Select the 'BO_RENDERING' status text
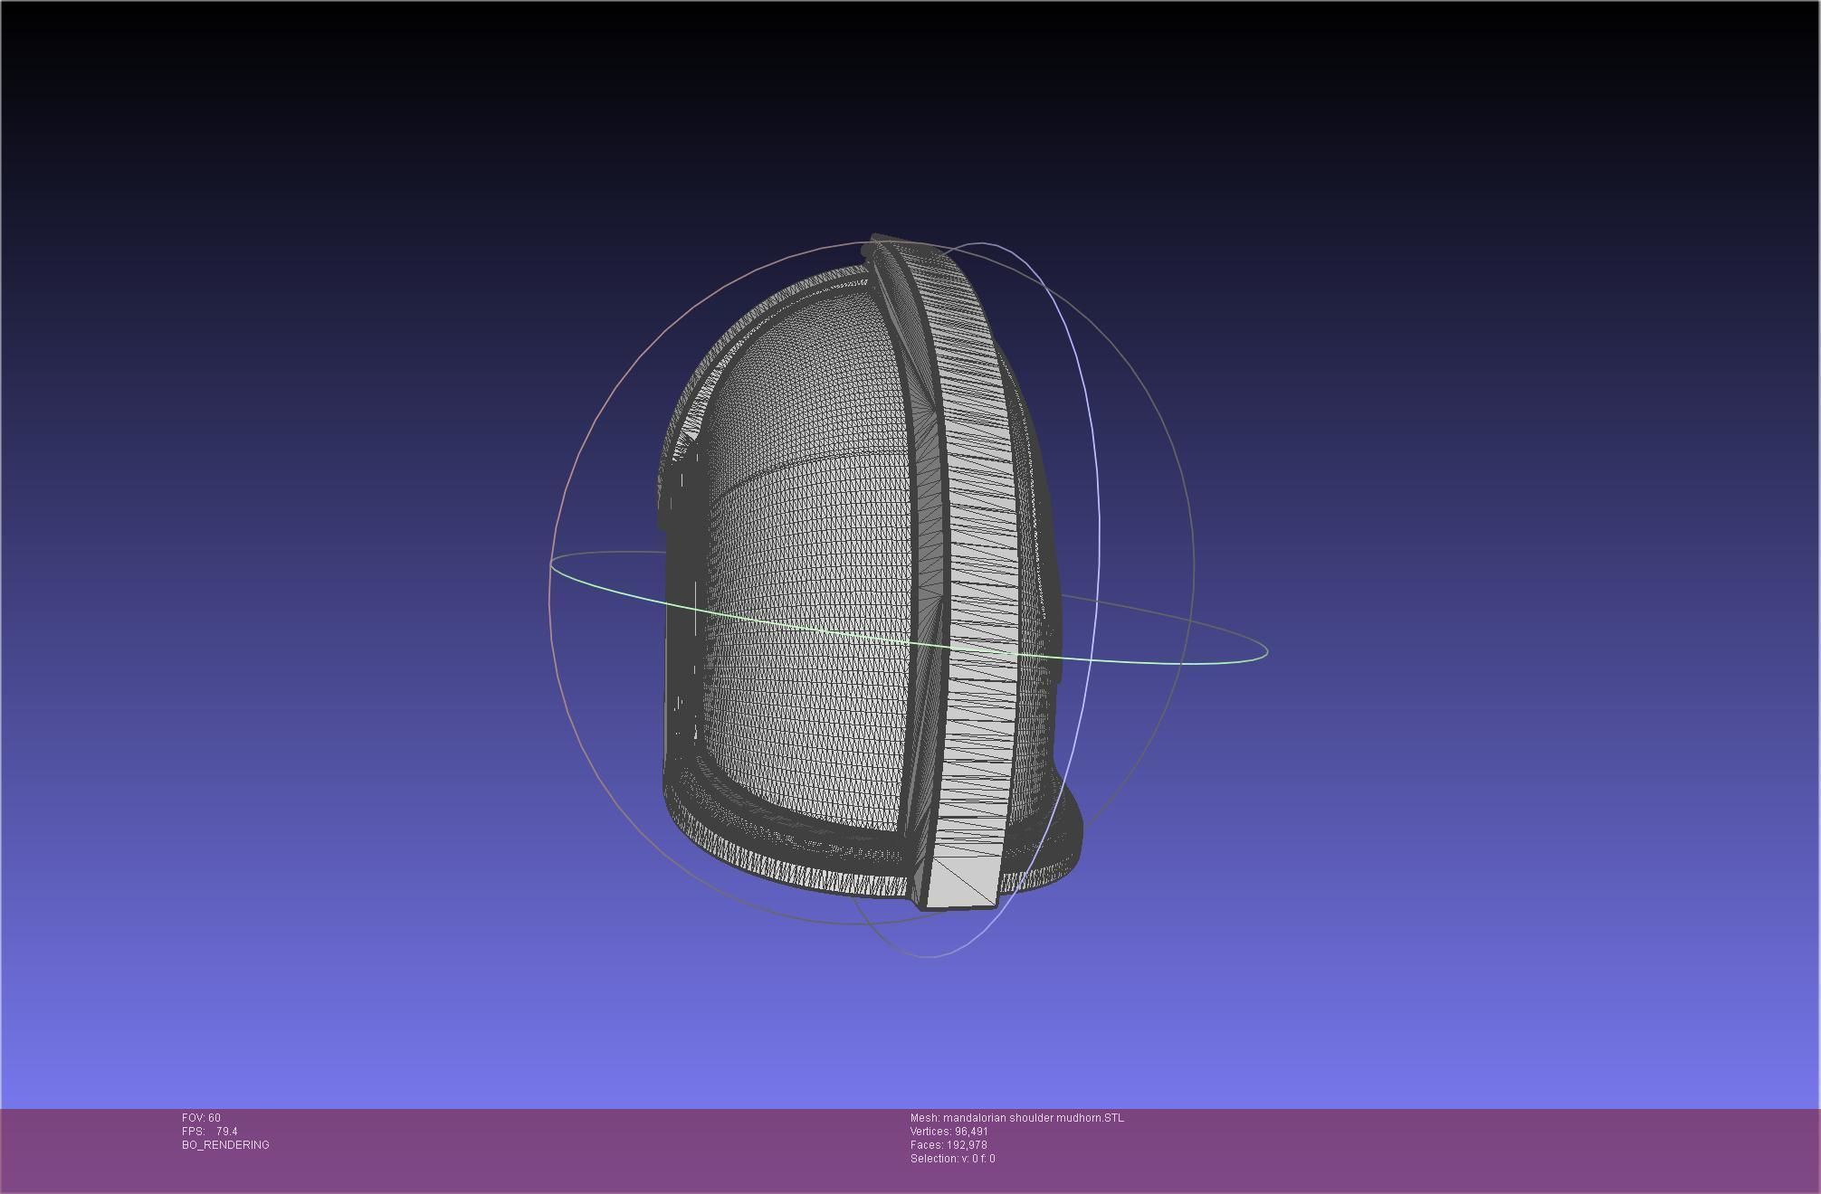1821x1194 pixels. pos(225,1145)
